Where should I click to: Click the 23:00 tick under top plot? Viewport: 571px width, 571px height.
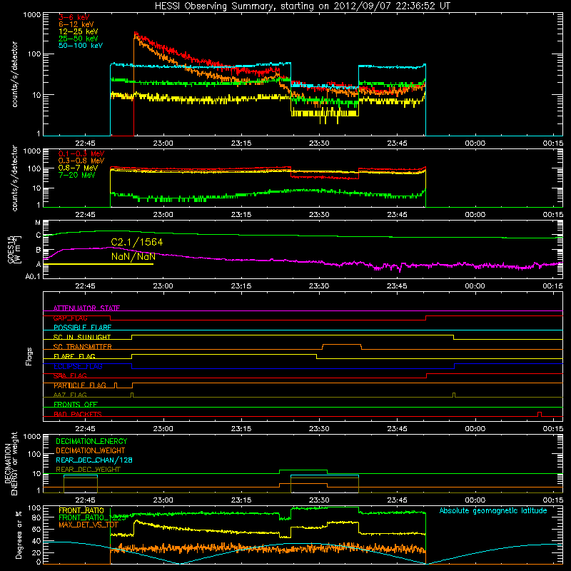(x=163, y=143)
